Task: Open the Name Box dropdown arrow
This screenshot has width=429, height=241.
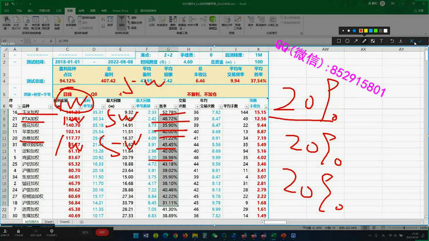Action: tap(22, 41)
